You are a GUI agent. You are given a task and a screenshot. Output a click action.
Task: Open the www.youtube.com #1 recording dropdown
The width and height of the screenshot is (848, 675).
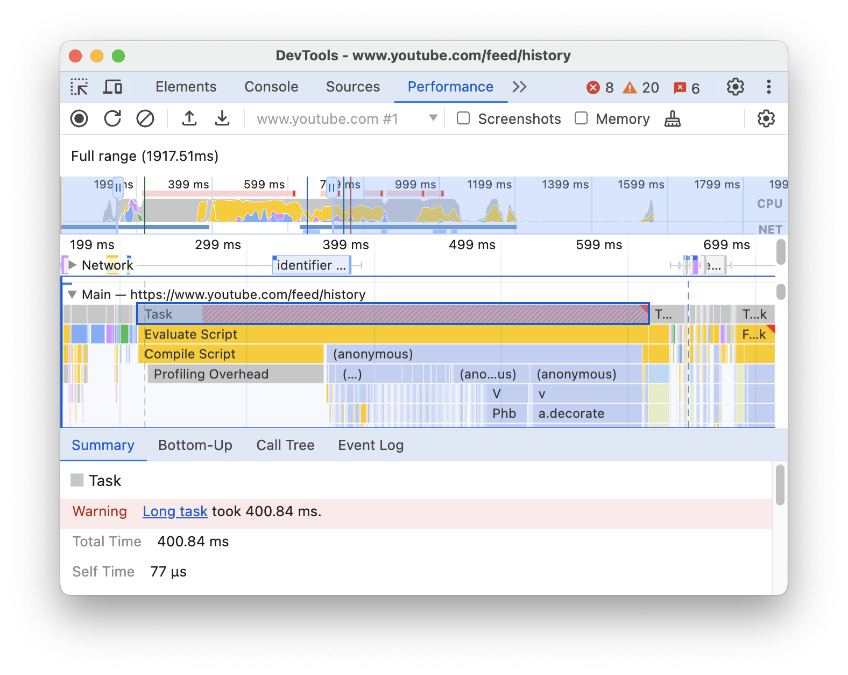click(433, 118)
